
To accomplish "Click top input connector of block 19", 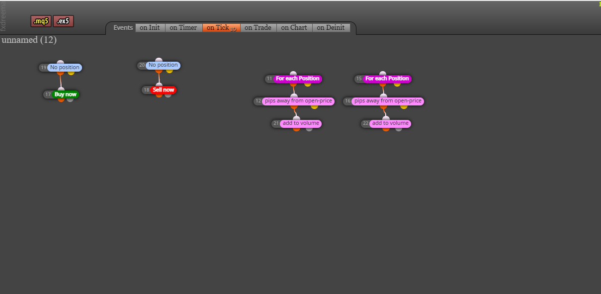I will (60, 63).
